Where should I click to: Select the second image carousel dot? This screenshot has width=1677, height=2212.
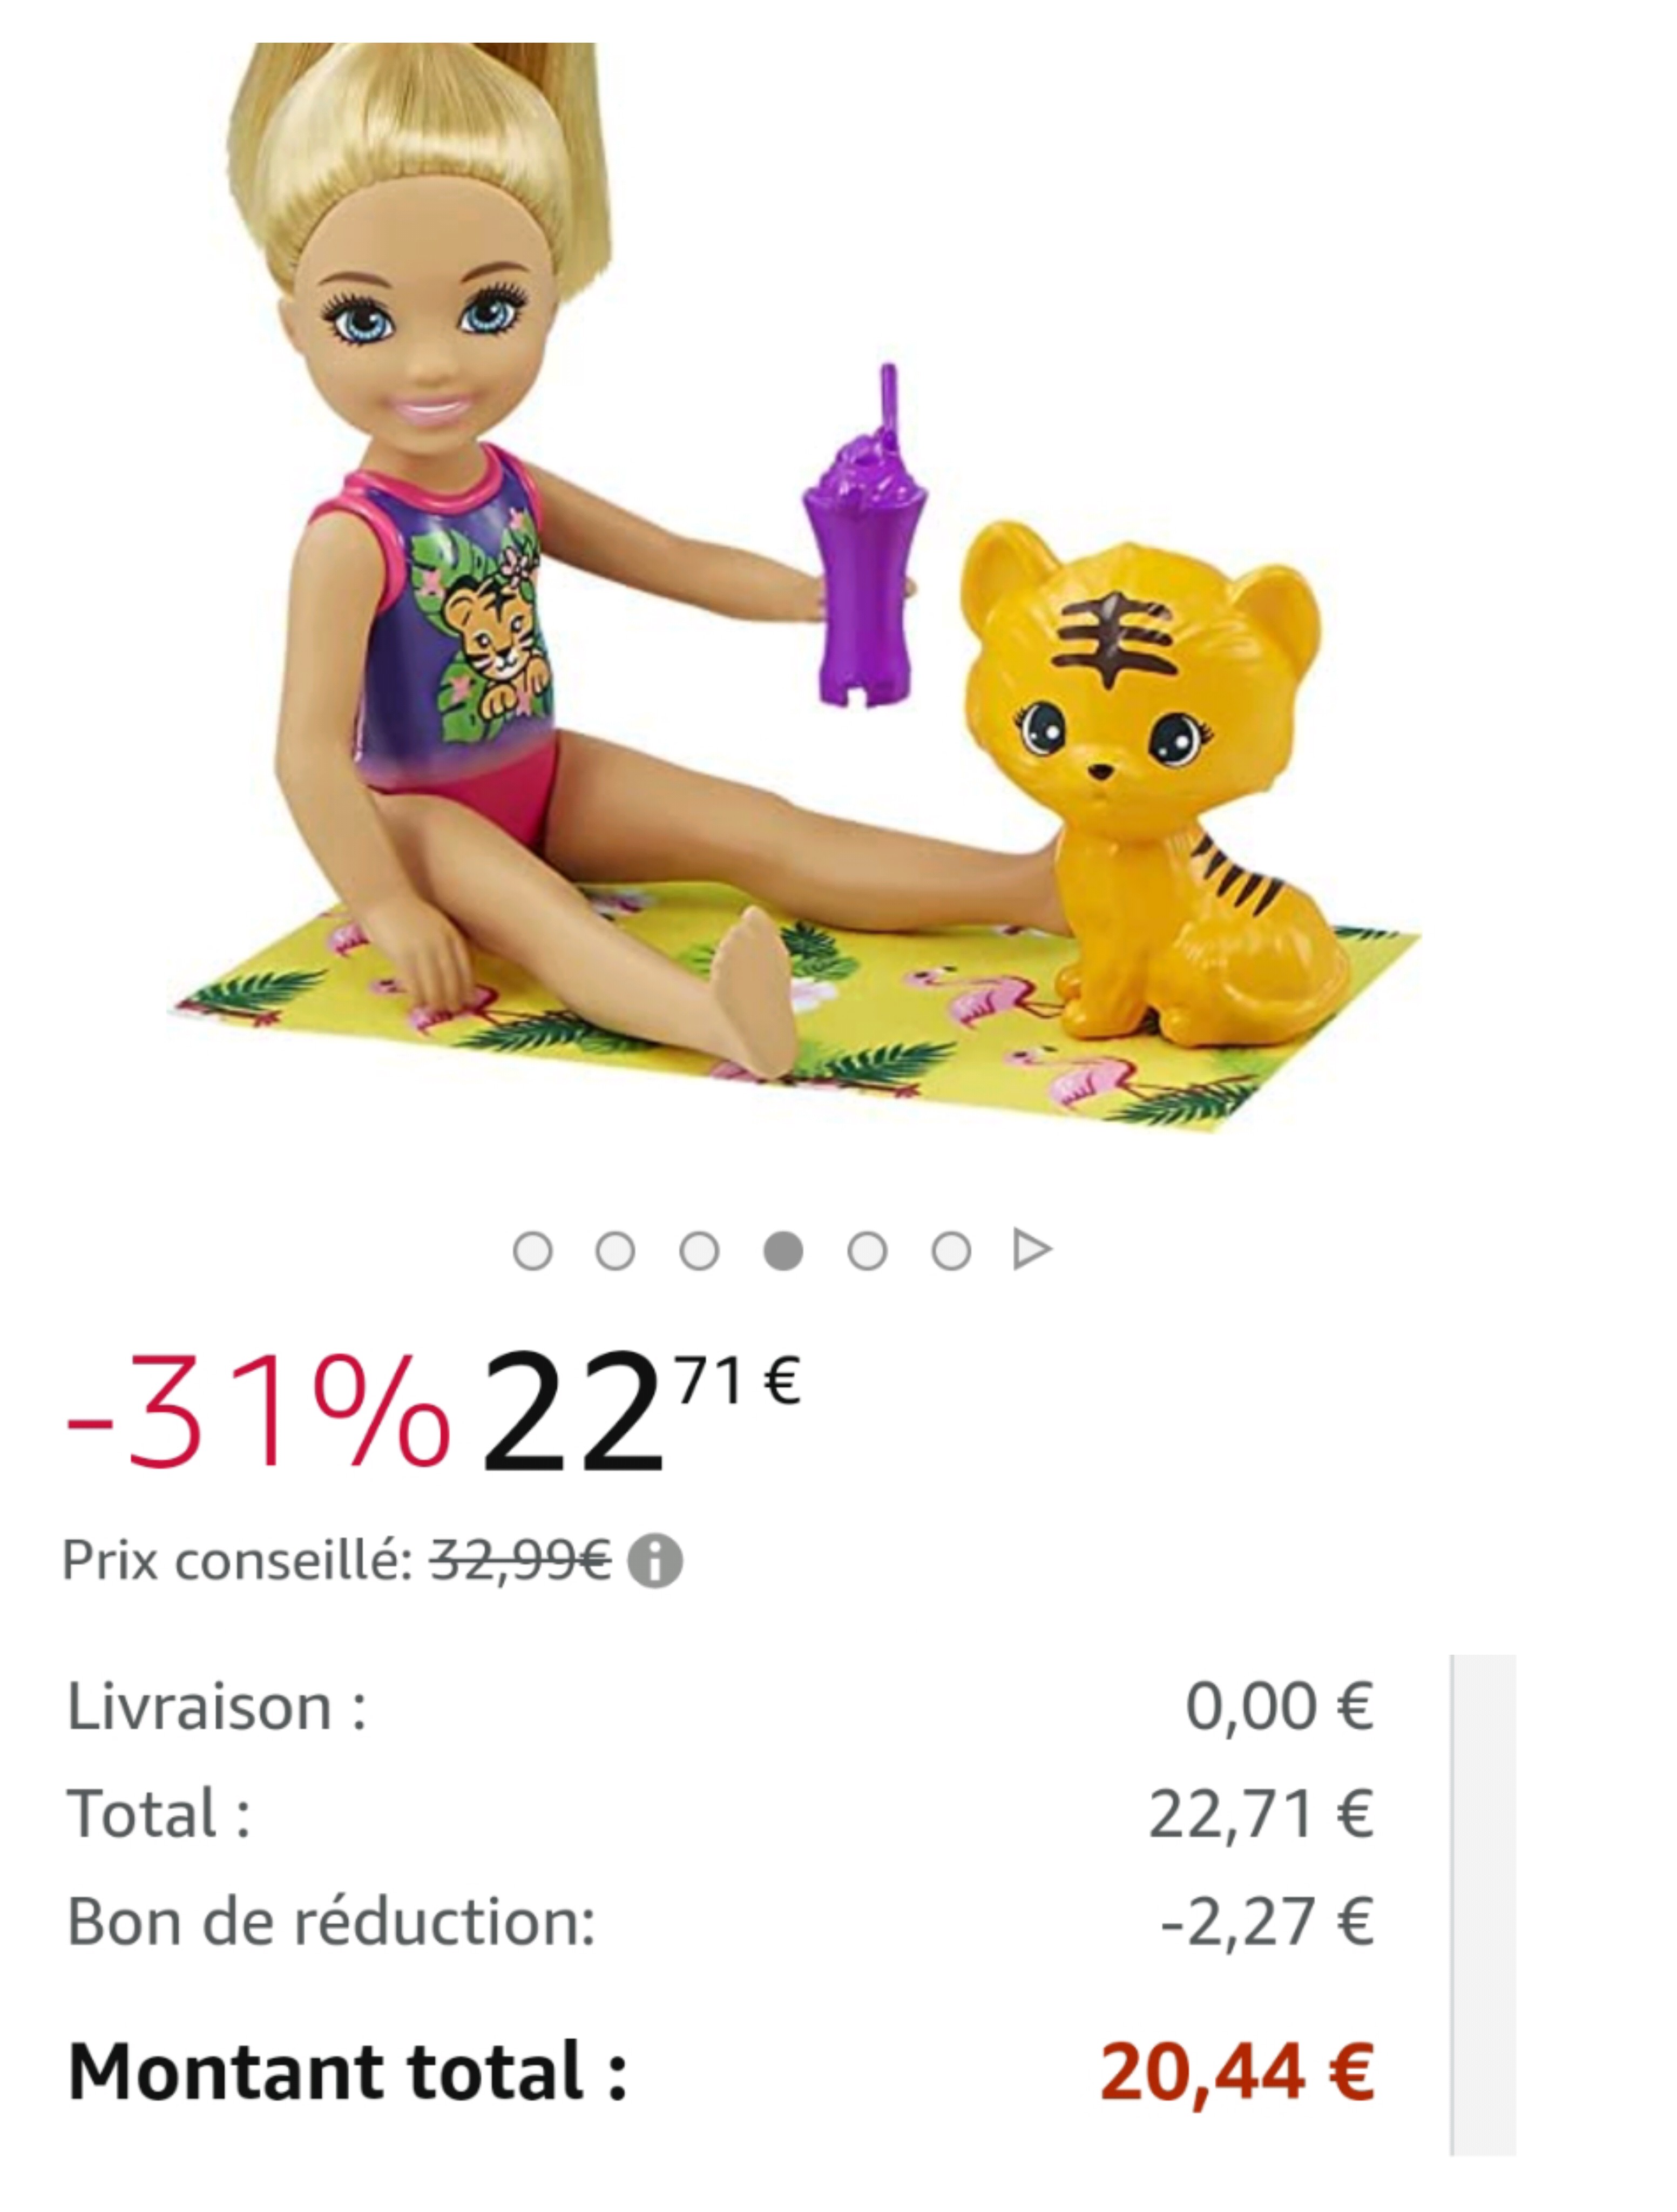615,1251
